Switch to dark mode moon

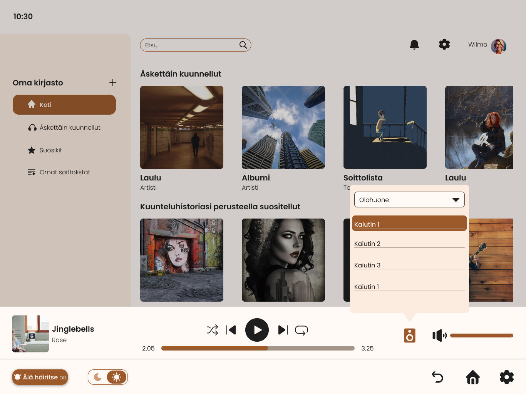98,377
